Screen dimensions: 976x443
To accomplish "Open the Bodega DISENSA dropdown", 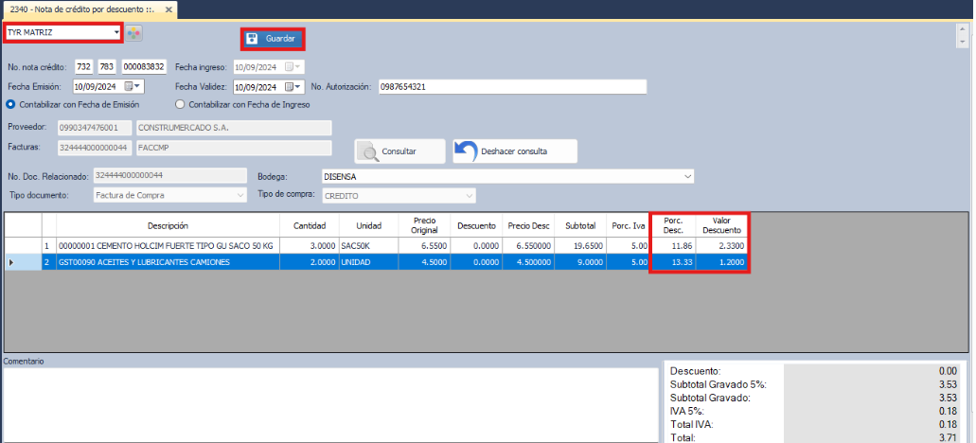I will (x=687, y=176).
